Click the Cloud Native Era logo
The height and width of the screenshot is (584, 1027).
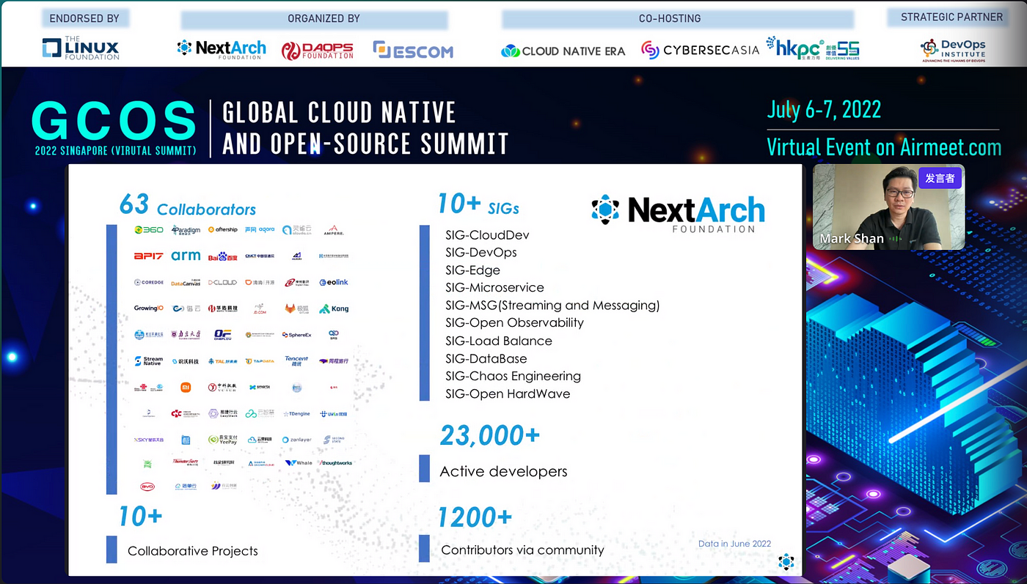563,51
